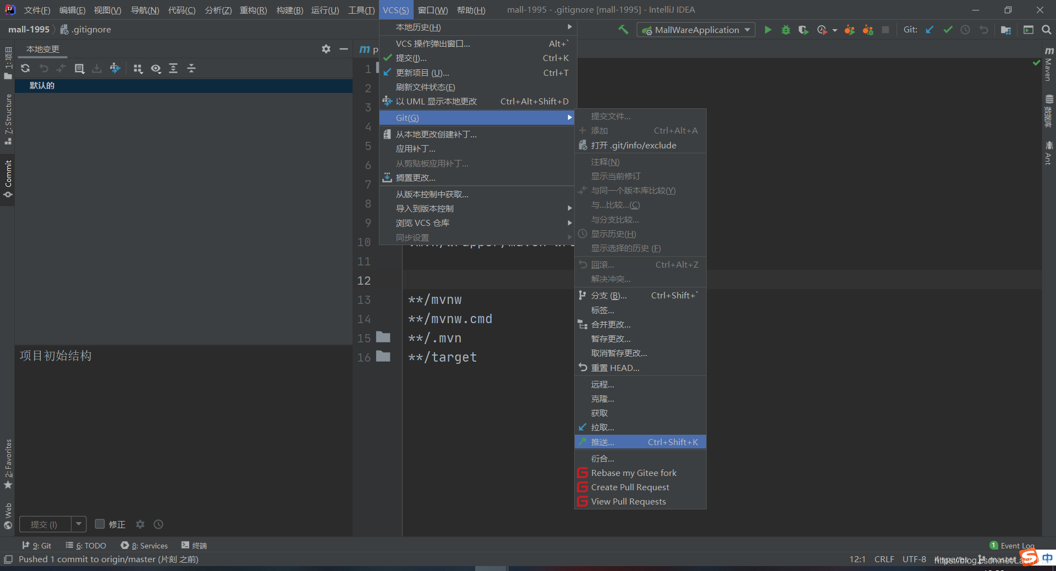Hide the local changes panel with the minus icon
The image size is (1056, 571).
coord(344,49)
